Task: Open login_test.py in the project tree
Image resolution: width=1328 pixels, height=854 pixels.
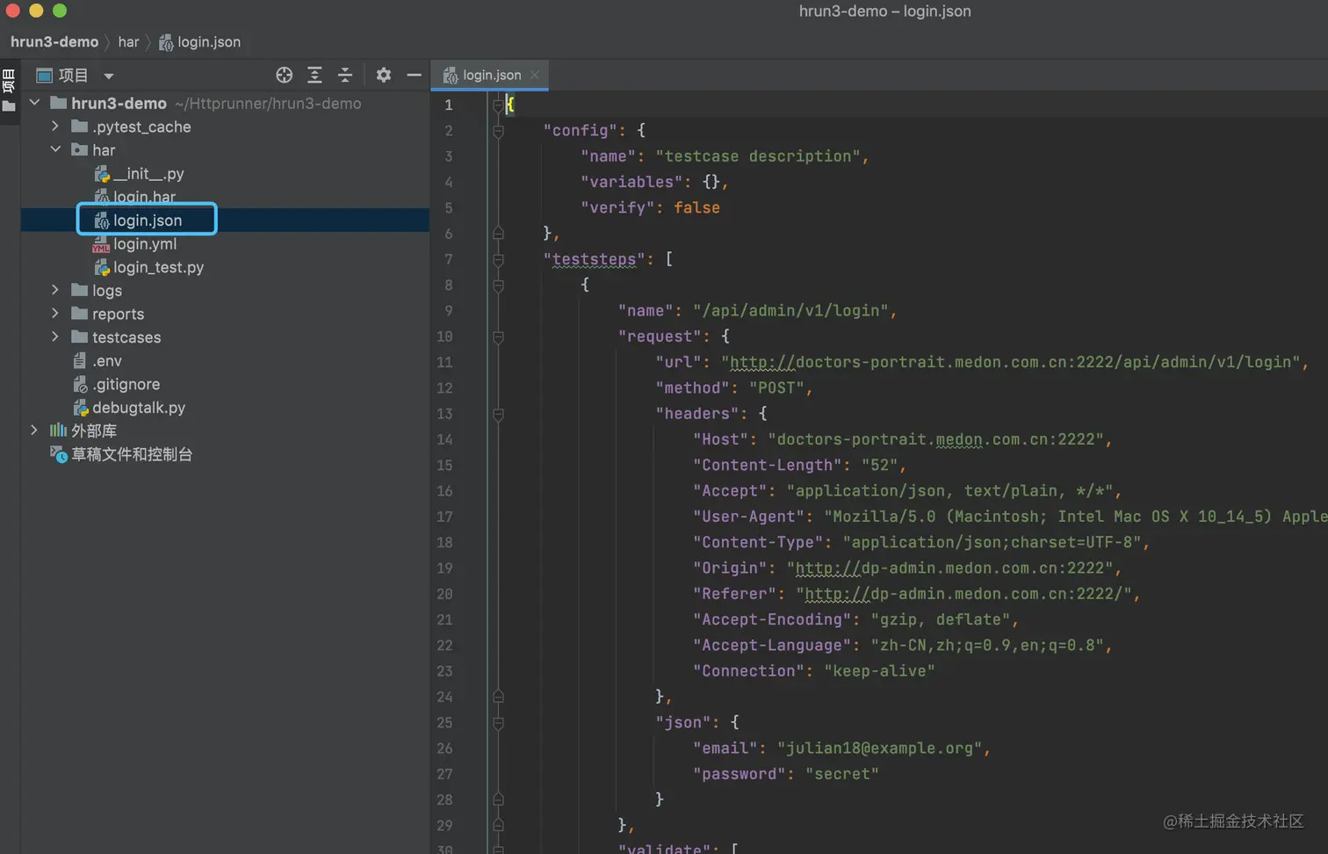Action: [158, 267]
